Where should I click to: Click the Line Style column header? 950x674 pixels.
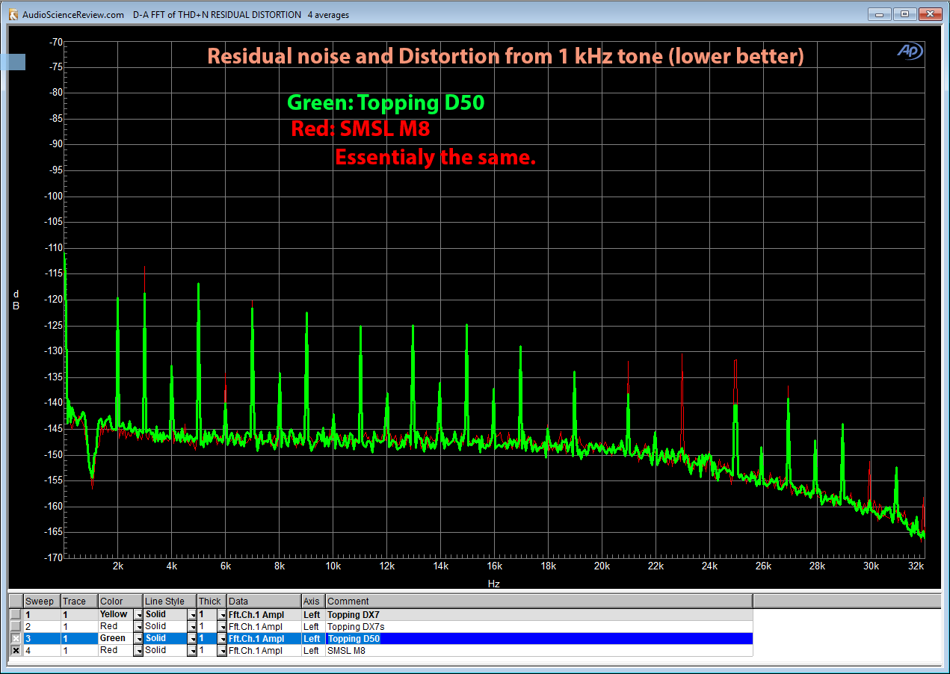(170, 601)
